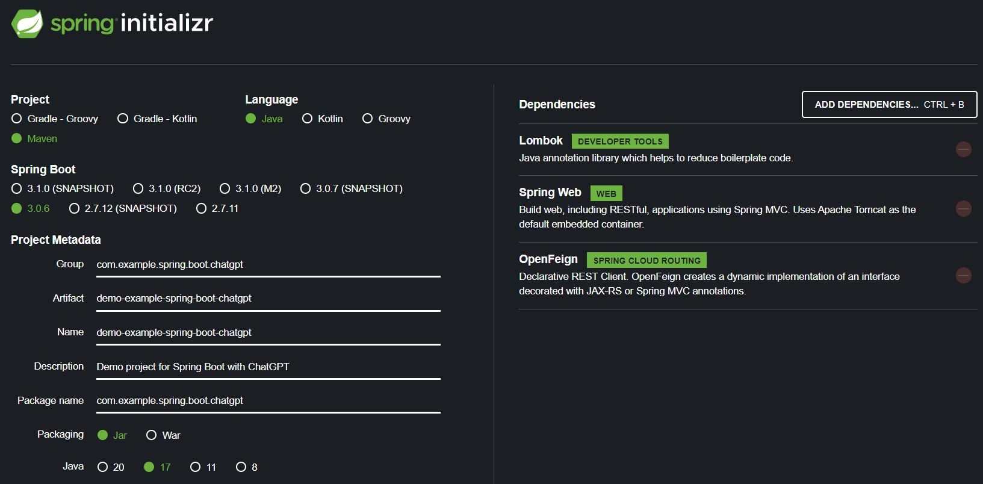Set packaging to Jar
The height and width of the screenshot is (484, 983).
[x=112, y=435]
